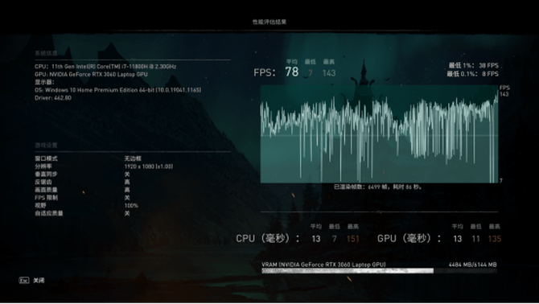Click the 最低 1% 38 FPS reading

473,65
